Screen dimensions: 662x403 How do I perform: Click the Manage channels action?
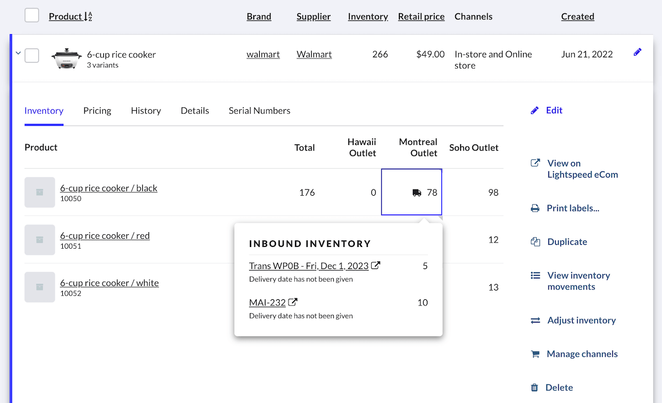pyautogui.click(x=582, y=354)
